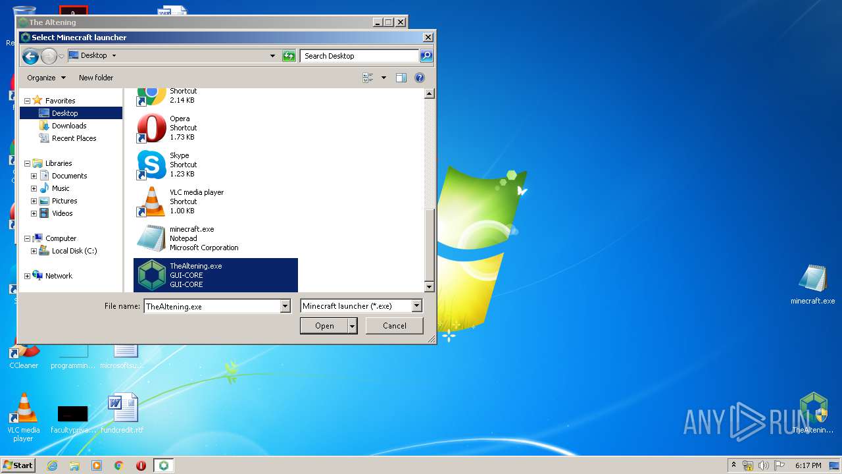This screenshot has height=474, width=842.
Task: Select Local Disk (C:) in the tree
Action: 74,251
